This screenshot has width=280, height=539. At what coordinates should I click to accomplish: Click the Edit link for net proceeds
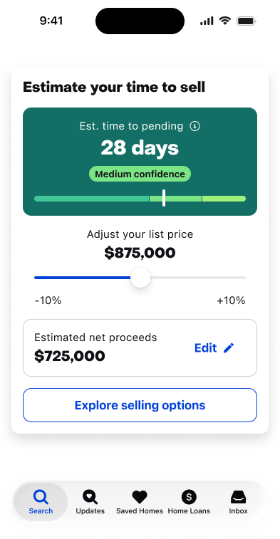206,348
